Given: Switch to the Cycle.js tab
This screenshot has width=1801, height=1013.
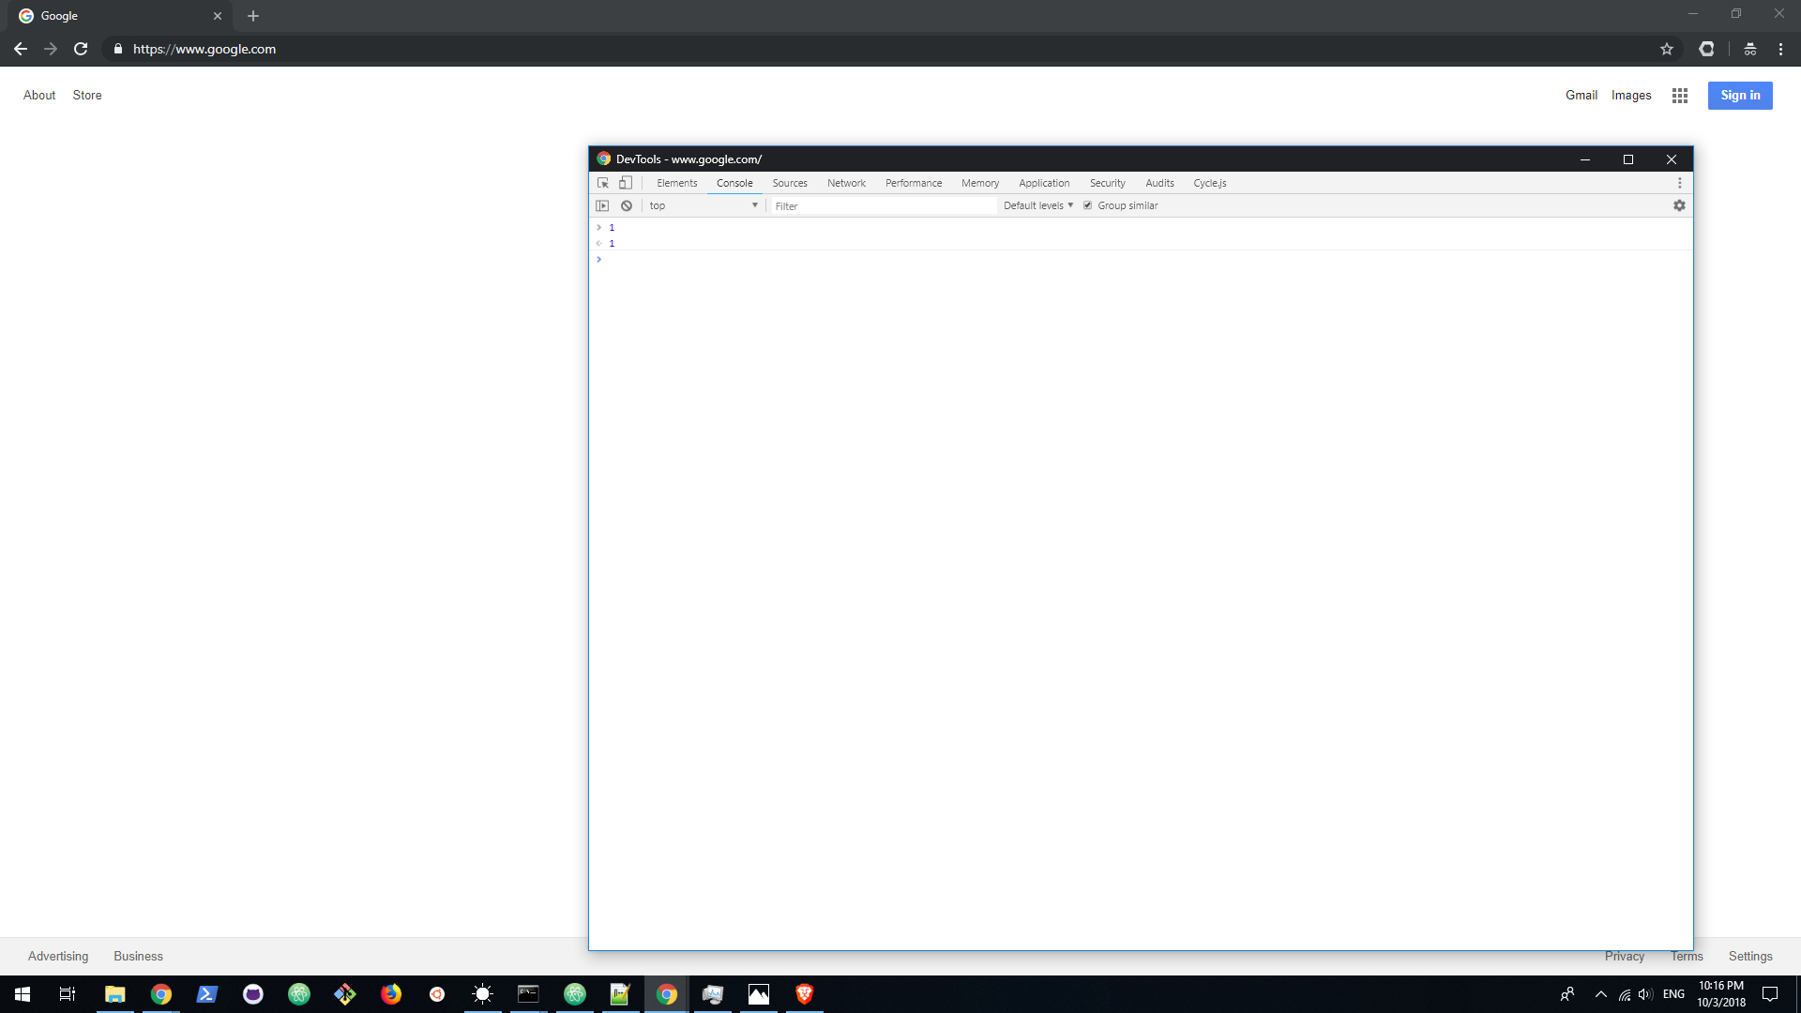Looking at the screenshot, I should 1210,183.
